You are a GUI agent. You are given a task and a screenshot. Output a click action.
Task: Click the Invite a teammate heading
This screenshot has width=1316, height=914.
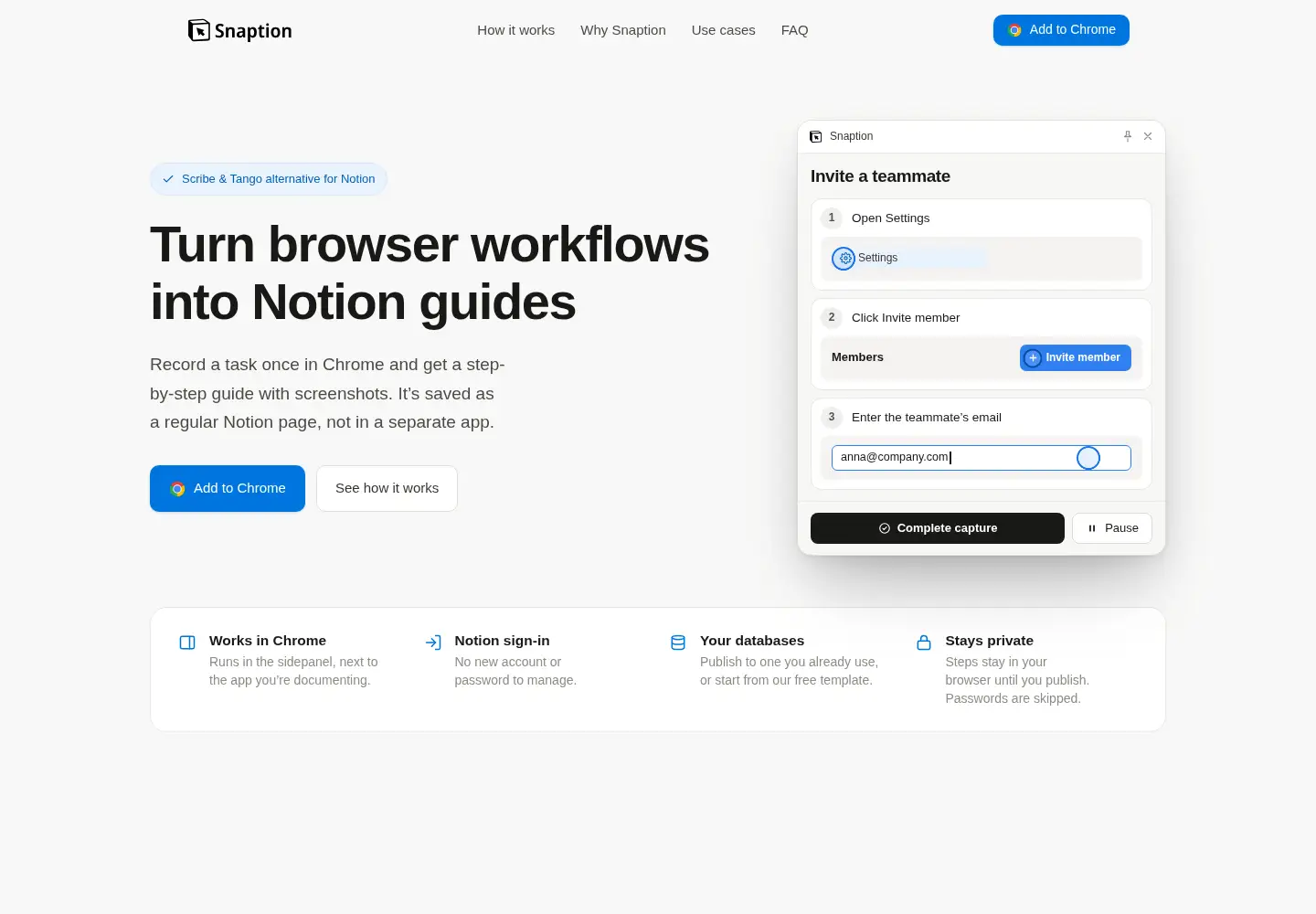pyautogui.click(x=880, y=176)
